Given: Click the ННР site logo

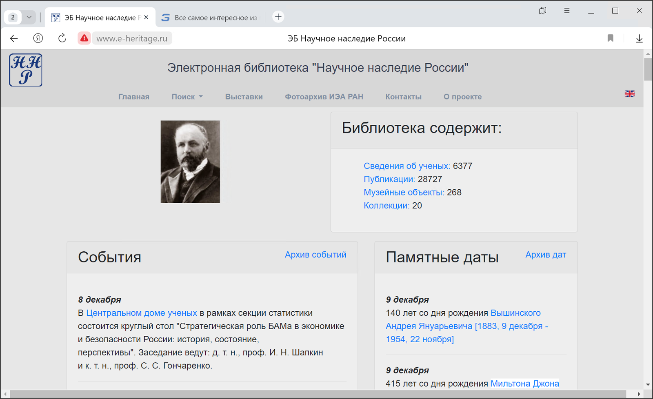Looking at the screenshot, I should (x=26, y=70).
